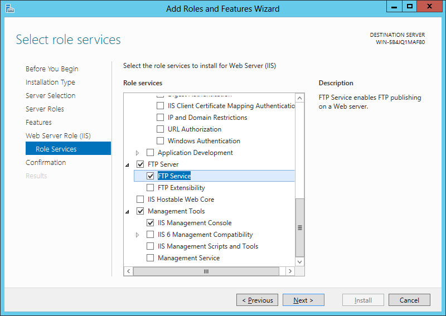This screenshot has width=446, height=316.
Task: Click the Next button
Action: click(303, 300)
